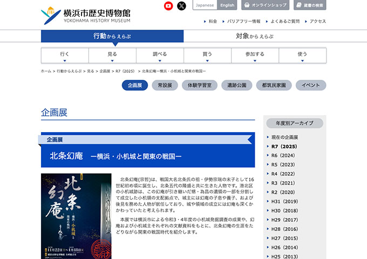367x259 pixels.
Task: Expand the 参加する menu
Action: click(x=255, y=56)
